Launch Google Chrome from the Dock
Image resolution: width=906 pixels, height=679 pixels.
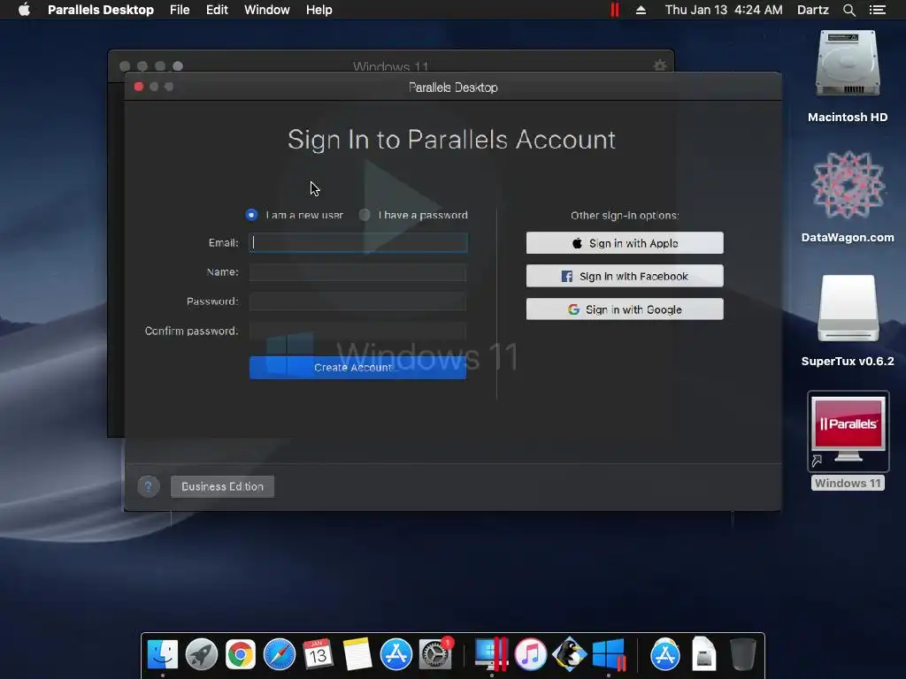(241, 655)
